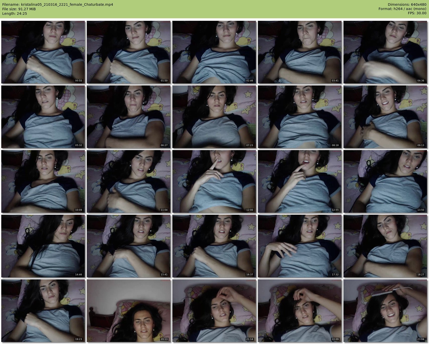Pick the frame marked 12:00
The image size is (429, 344).
point(214,181)
